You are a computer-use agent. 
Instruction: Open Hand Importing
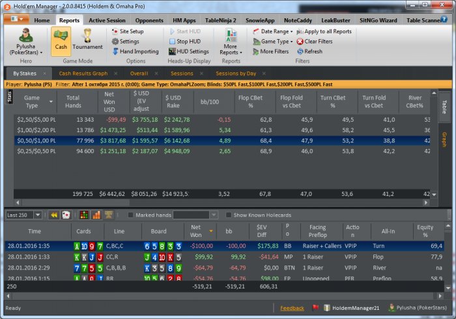(135, 51)
